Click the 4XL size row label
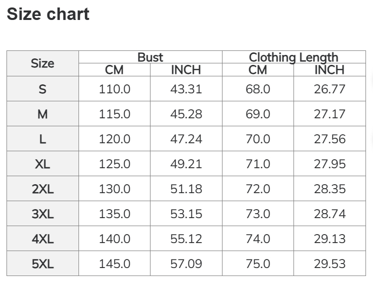 [x=42, y=239]
